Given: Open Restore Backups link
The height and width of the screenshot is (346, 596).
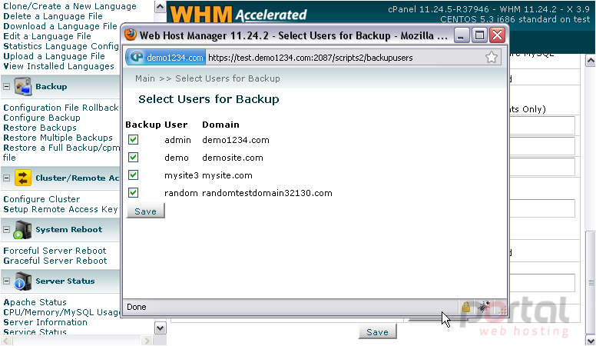Looking at the screenshot, I should point(40,128).
